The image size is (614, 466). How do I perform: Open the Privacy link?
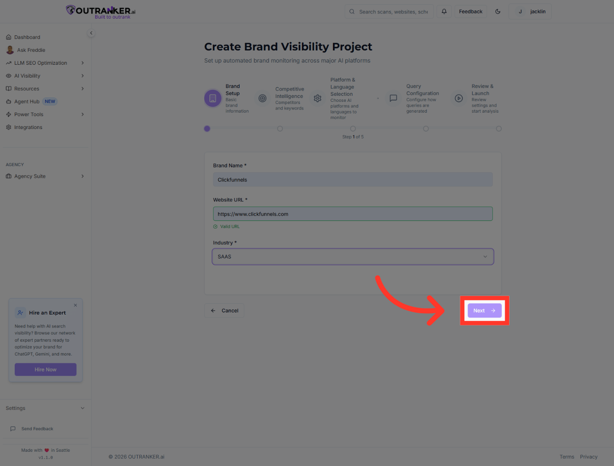coord(589,457)
